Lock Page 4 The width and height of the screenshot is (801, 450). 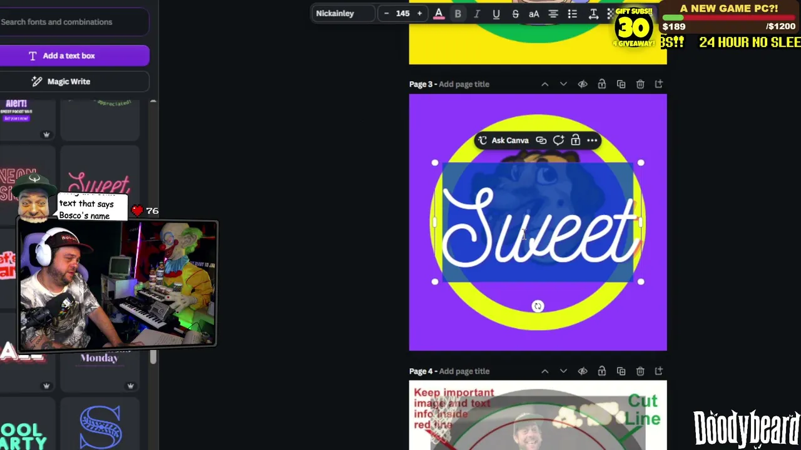(x=601, y=371)
